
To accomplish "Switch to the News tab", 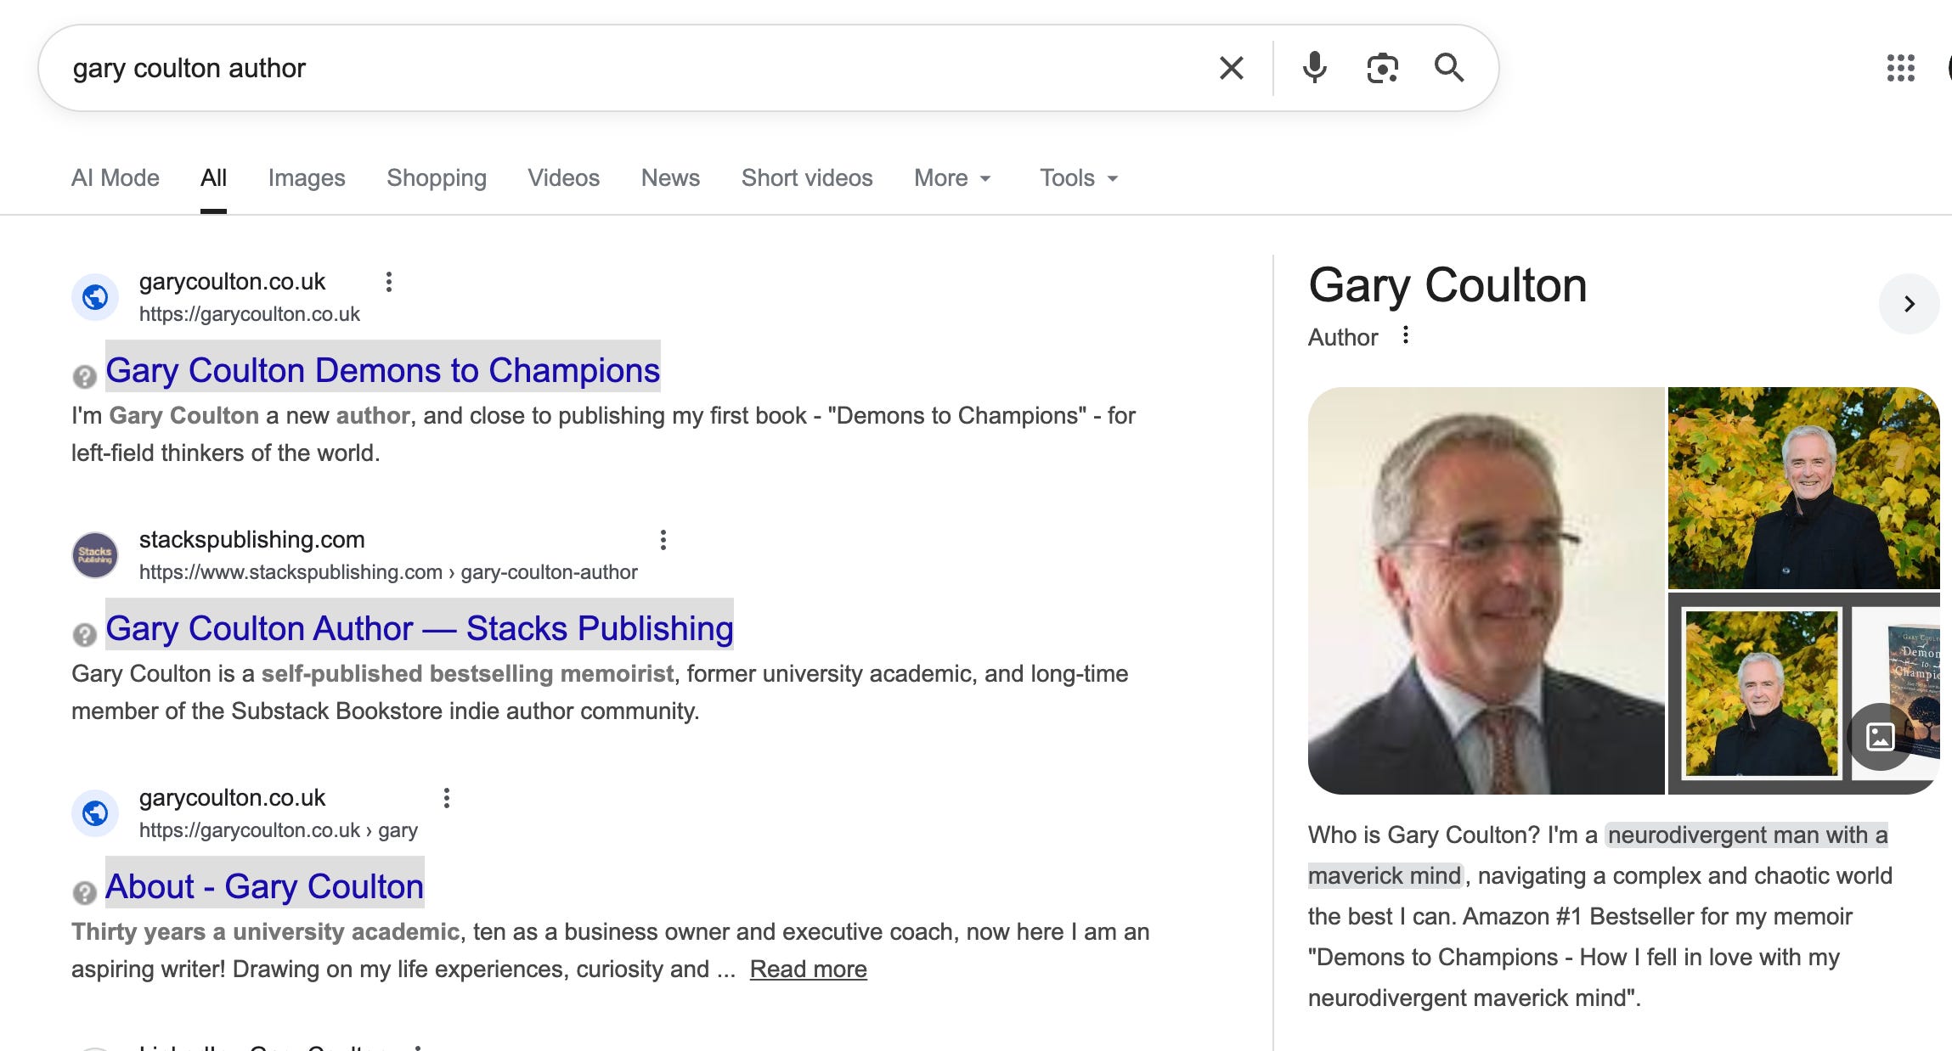I will [x=670, y=178].
